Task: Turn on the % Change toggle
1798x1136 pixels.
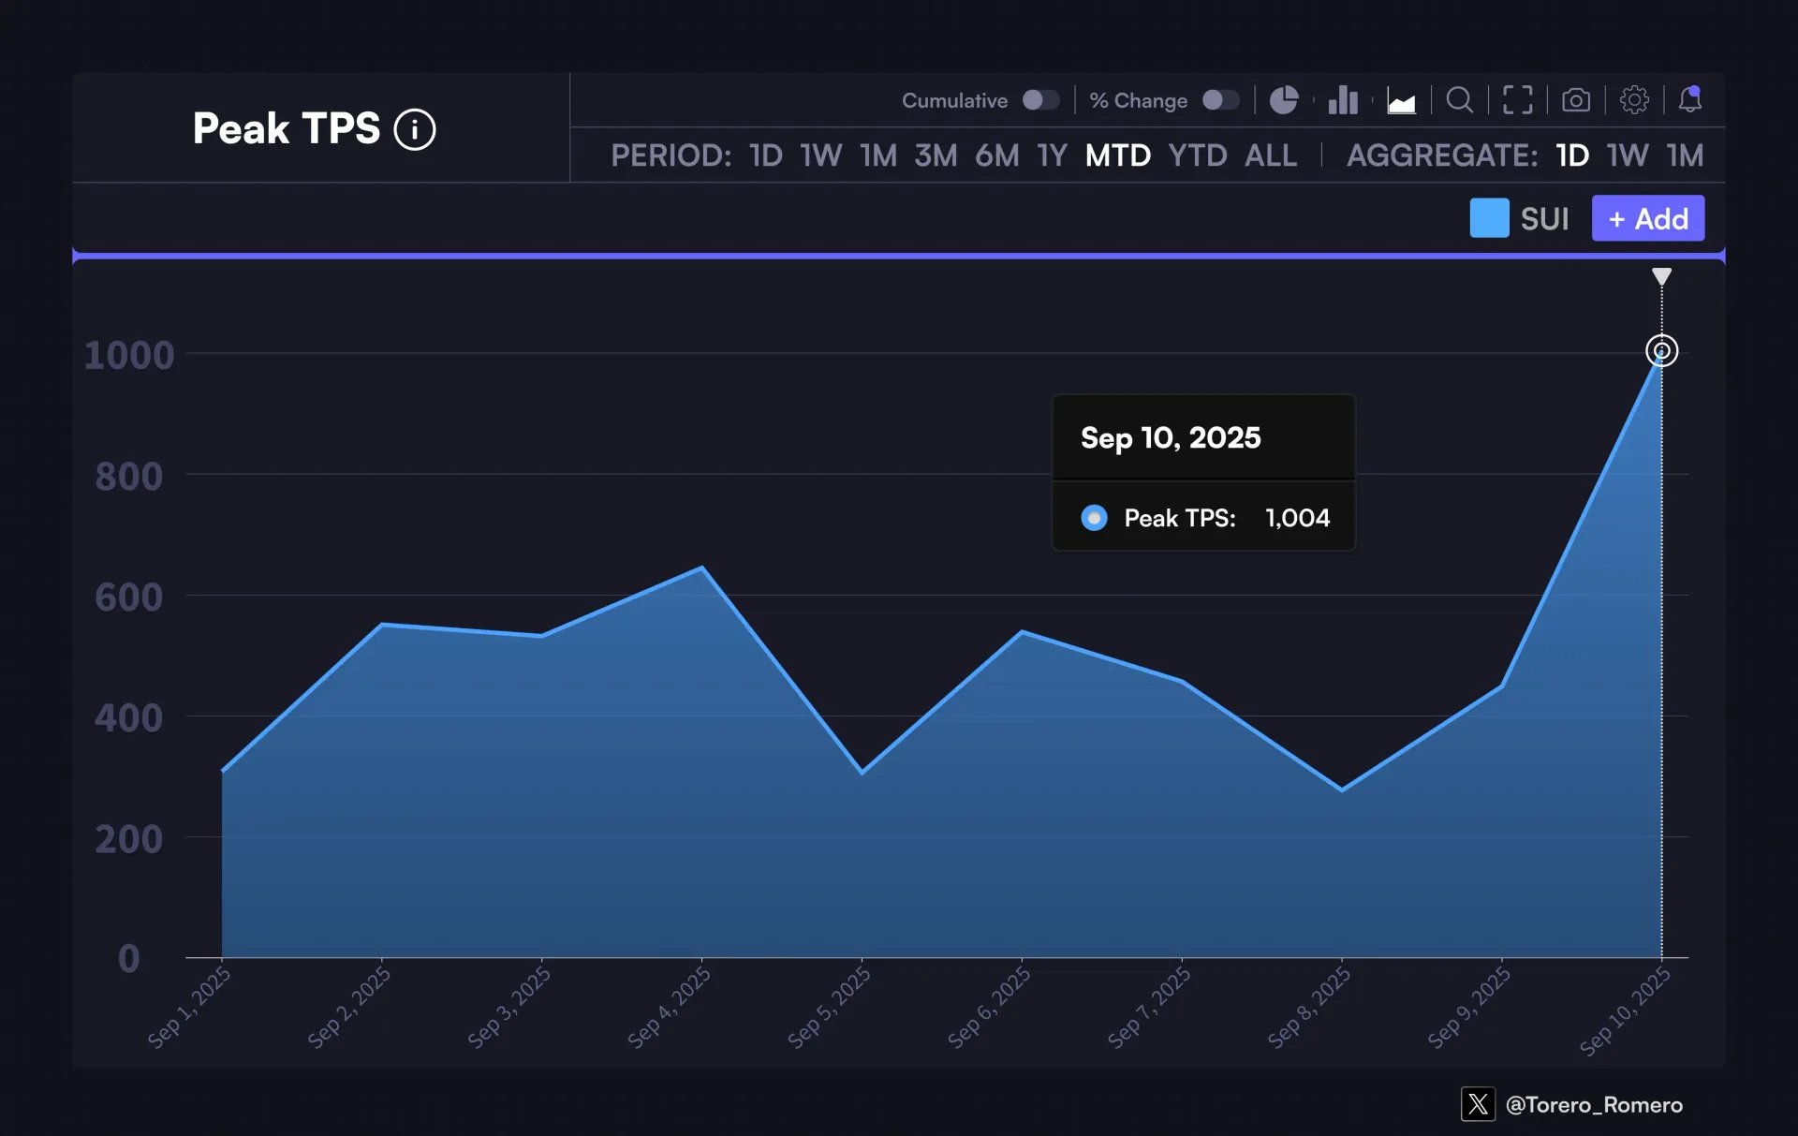Action: point(1220,100)
